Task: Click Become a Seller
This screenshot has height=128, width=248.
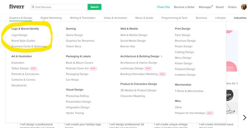Action: pos(184,7)
